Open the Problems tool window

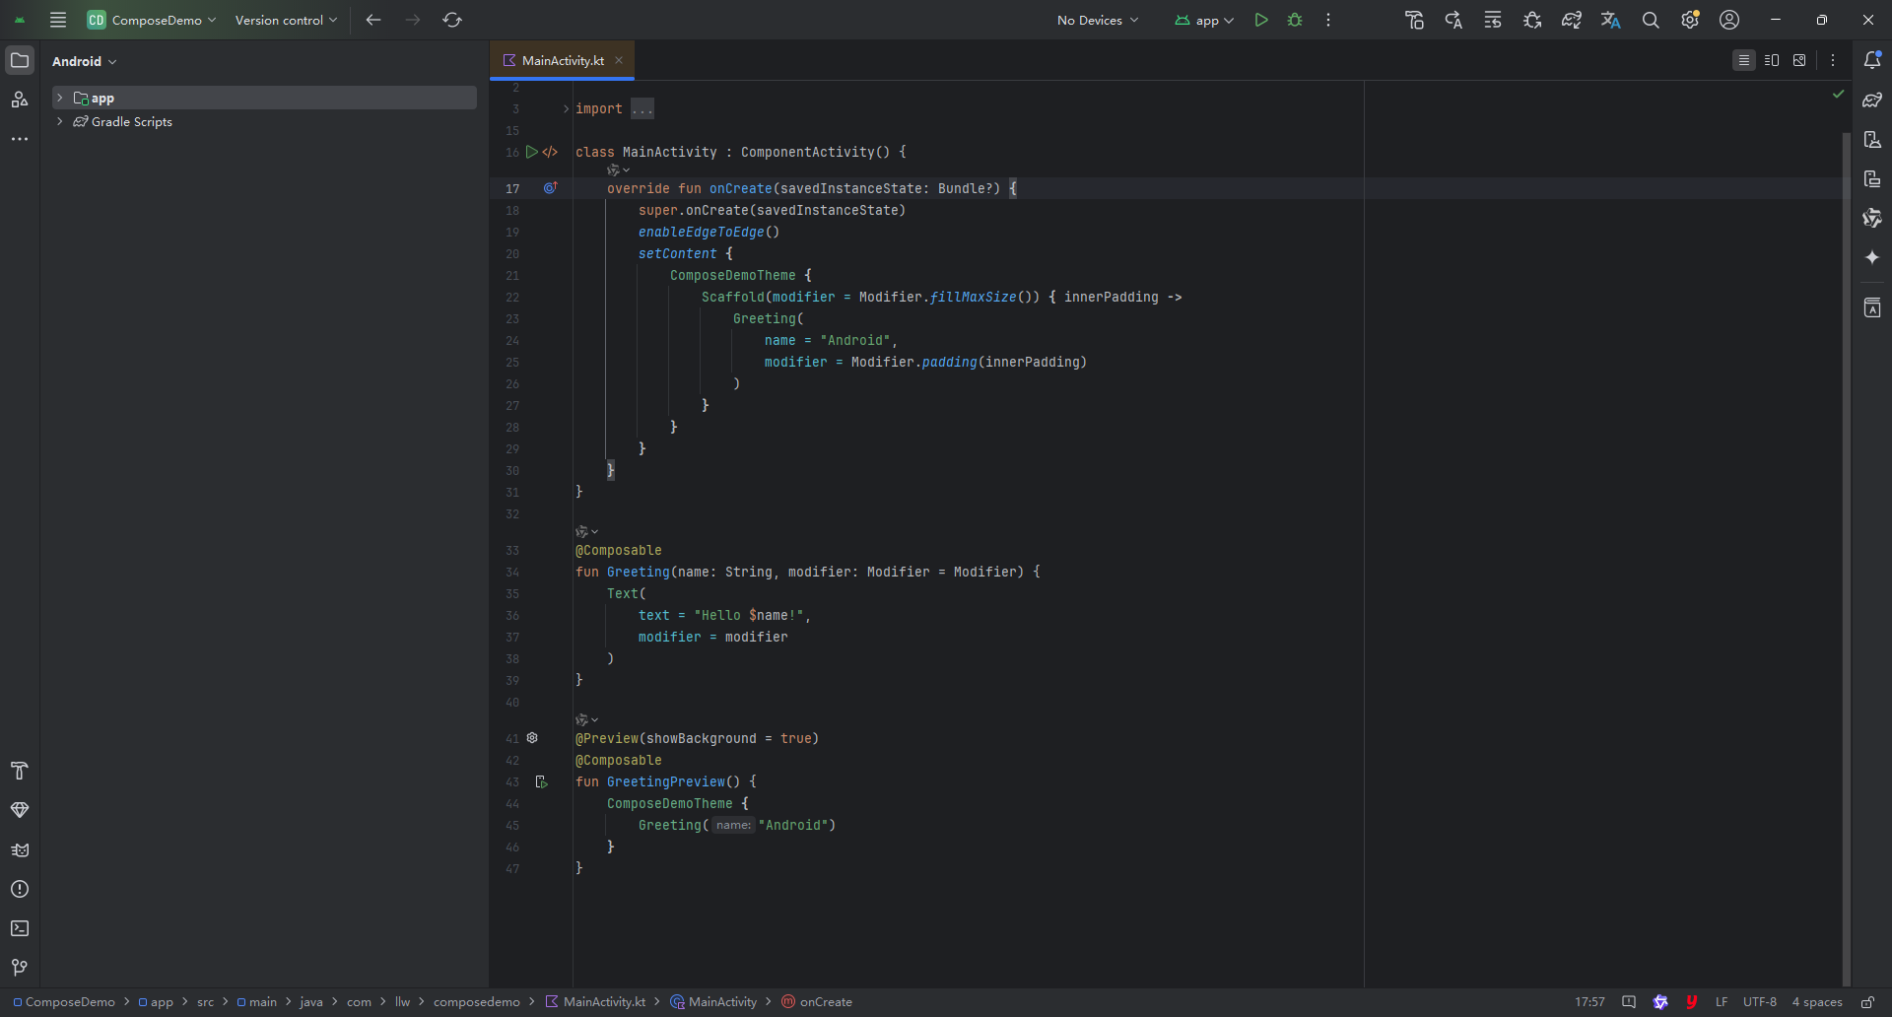pyautogui.click(x=20, y=889)
